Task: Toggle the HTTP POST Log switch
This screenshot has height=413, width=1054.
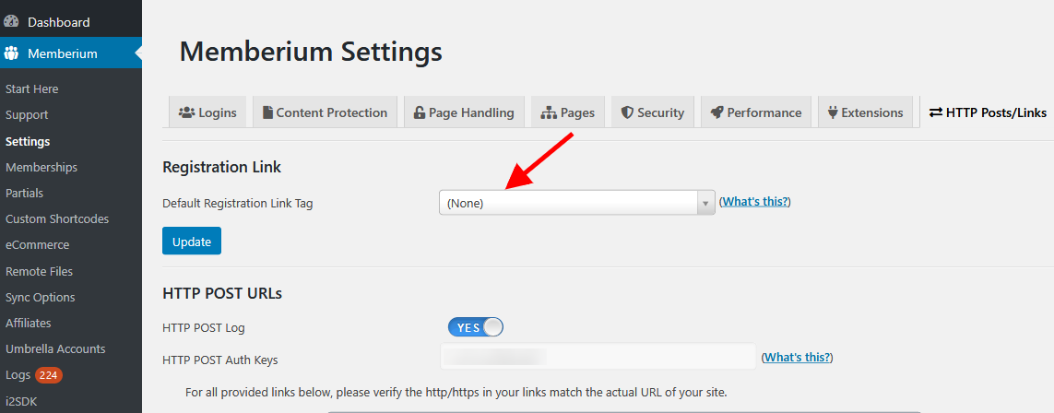Action: coord(476,327)
